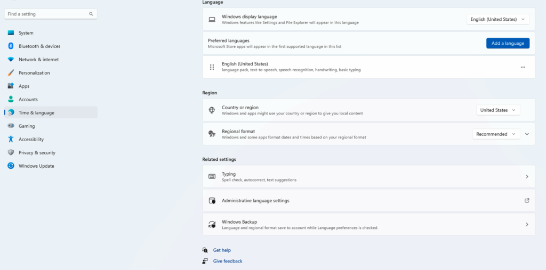Open the Country or region dropdown

498,110
